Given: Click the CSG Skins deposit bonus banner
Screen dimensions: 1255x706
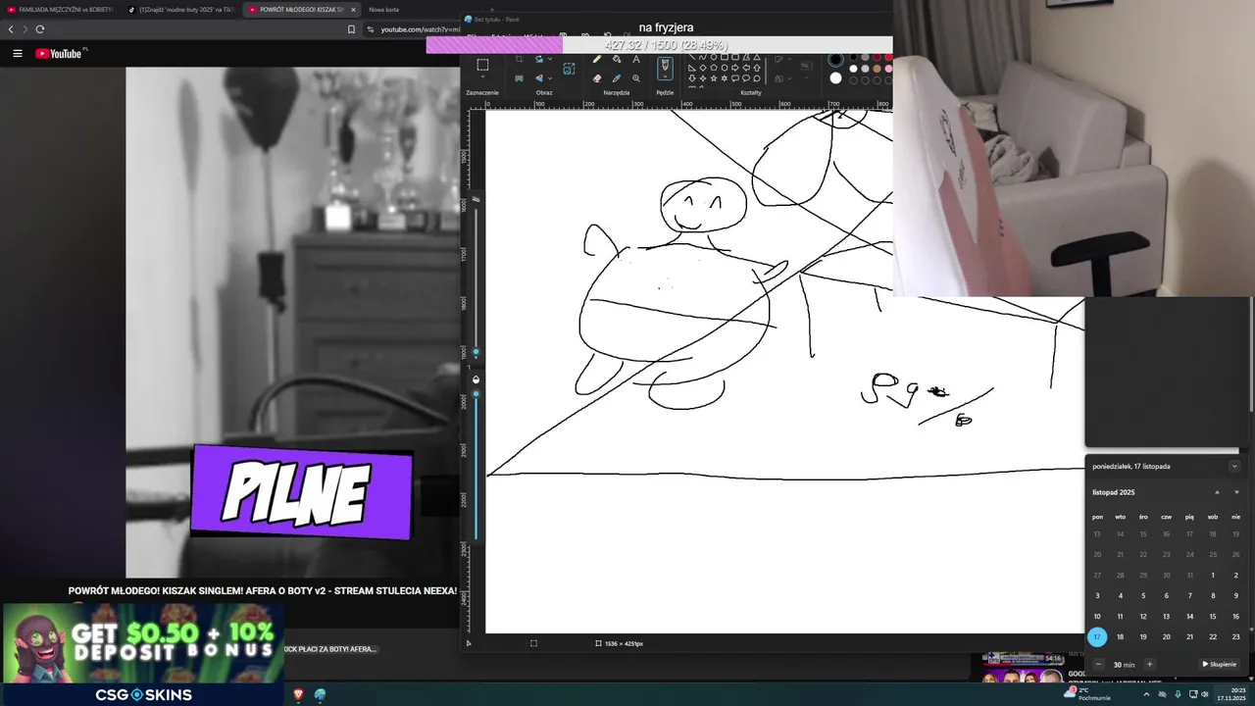Looking at the screenshot, I should [143, 654].
